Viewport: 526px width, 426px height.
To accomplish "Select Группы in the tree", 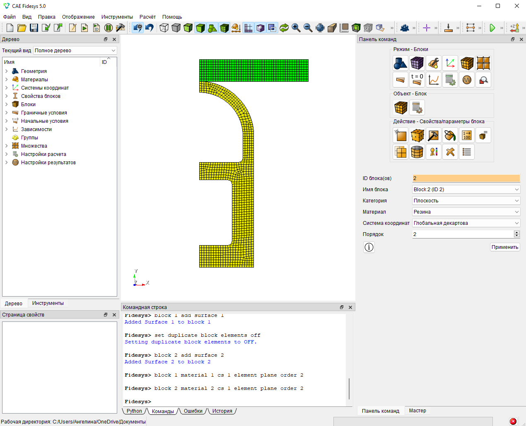I will coord(29,138).
